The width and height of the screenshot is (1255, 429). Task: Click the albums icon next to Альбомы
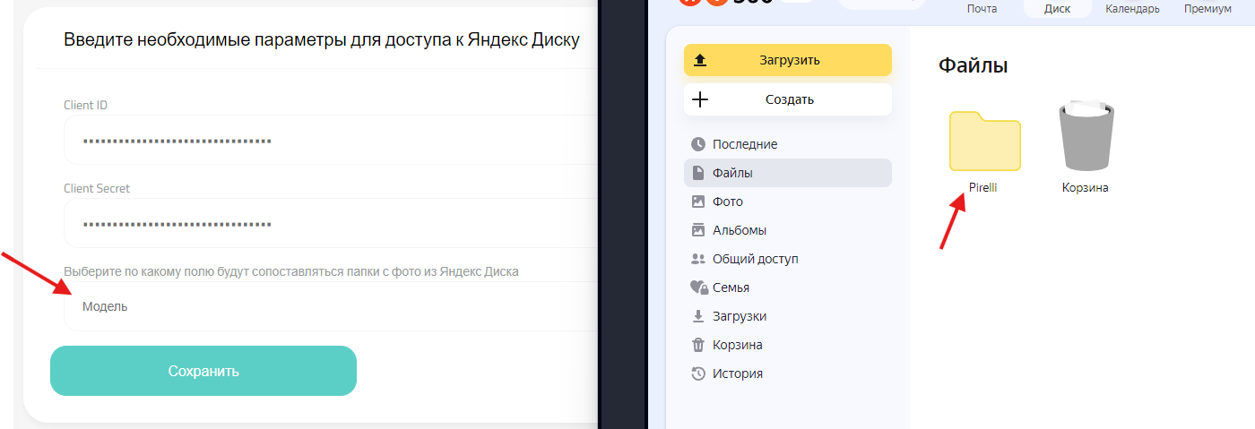tap(698, 230)
